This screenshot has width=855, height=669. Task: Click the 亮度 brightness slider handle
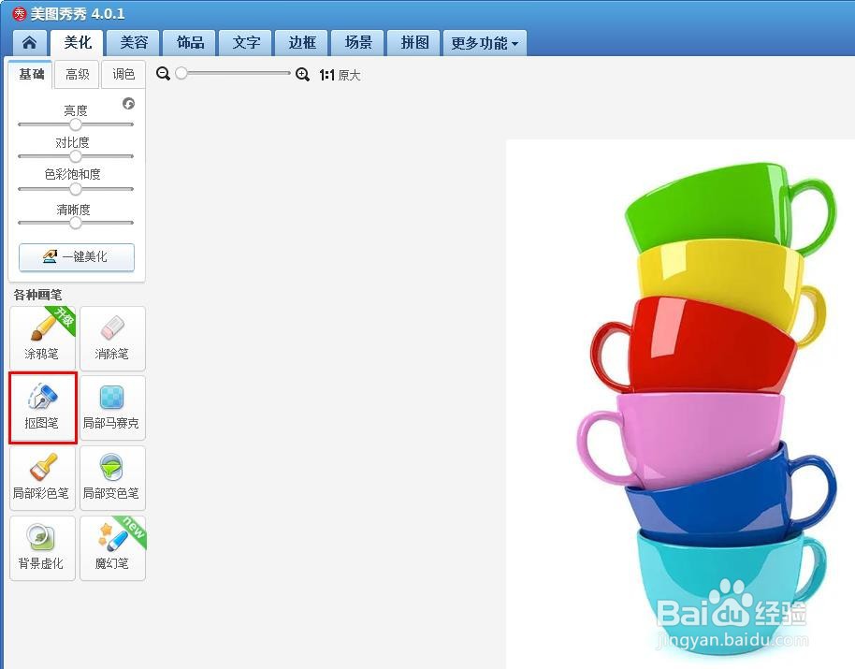tap(76, 124)
